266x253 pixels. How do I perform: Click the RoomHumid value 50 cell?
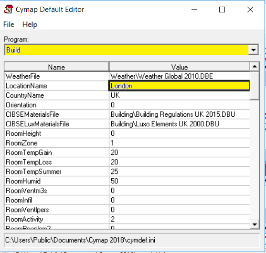point(179,181)
